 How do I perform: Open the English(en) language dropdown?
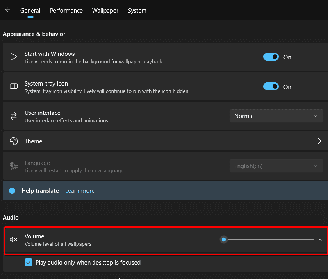click(276, 166)
